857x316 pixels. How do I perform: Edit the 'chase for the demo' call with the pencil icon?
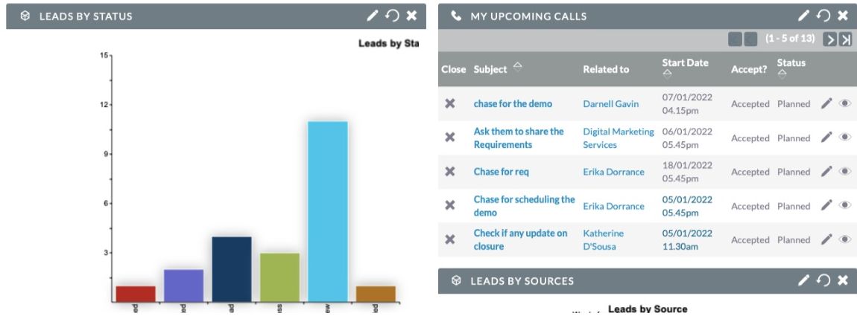[826, 103]
